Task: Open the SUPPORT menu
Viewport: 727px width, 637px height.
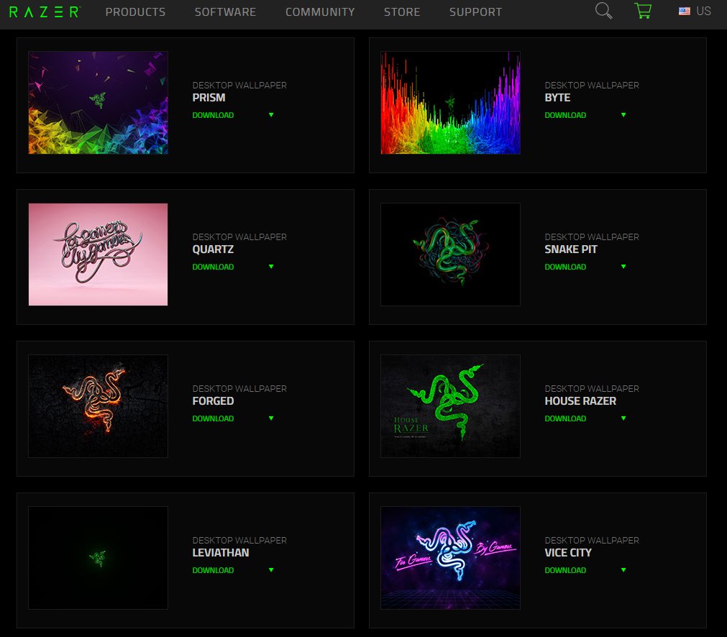Action: (476, 12)
